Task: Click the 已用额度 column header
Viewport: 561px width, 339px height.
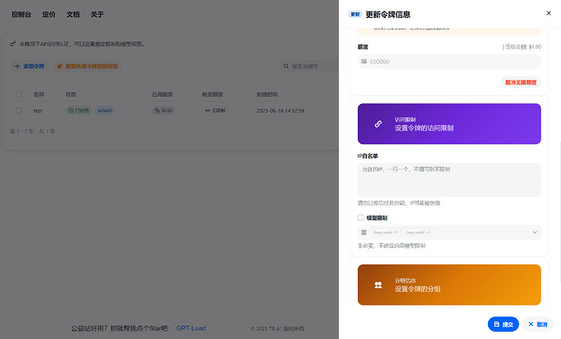Action: (163, 94)
